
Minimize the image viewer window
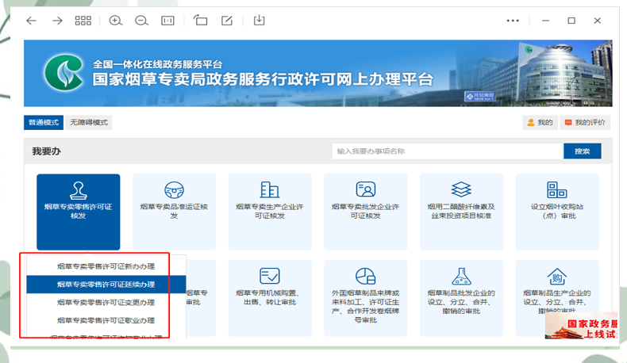(x=545, y=21)
